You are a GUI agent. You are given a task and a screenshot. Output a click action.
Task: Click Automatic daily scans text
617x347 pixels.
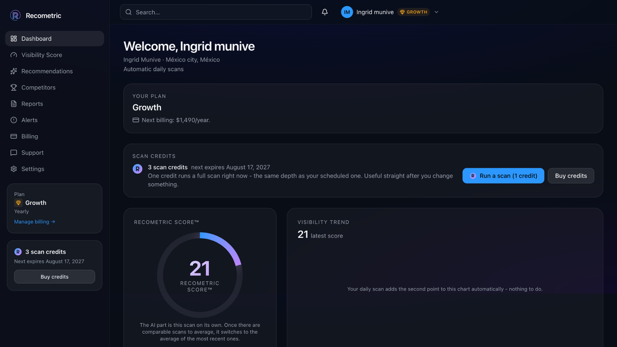point(153,69)
